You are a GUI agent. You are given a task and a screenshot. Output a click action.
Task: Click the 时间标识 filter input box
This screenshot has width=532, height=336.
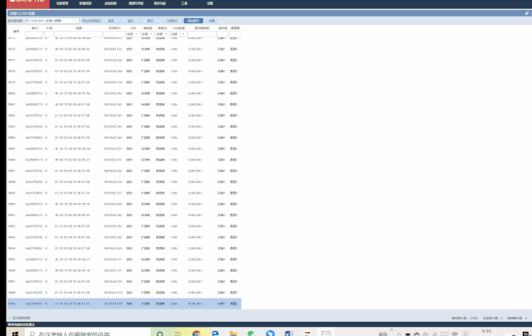pyautogui.click(x=114, y=34)
